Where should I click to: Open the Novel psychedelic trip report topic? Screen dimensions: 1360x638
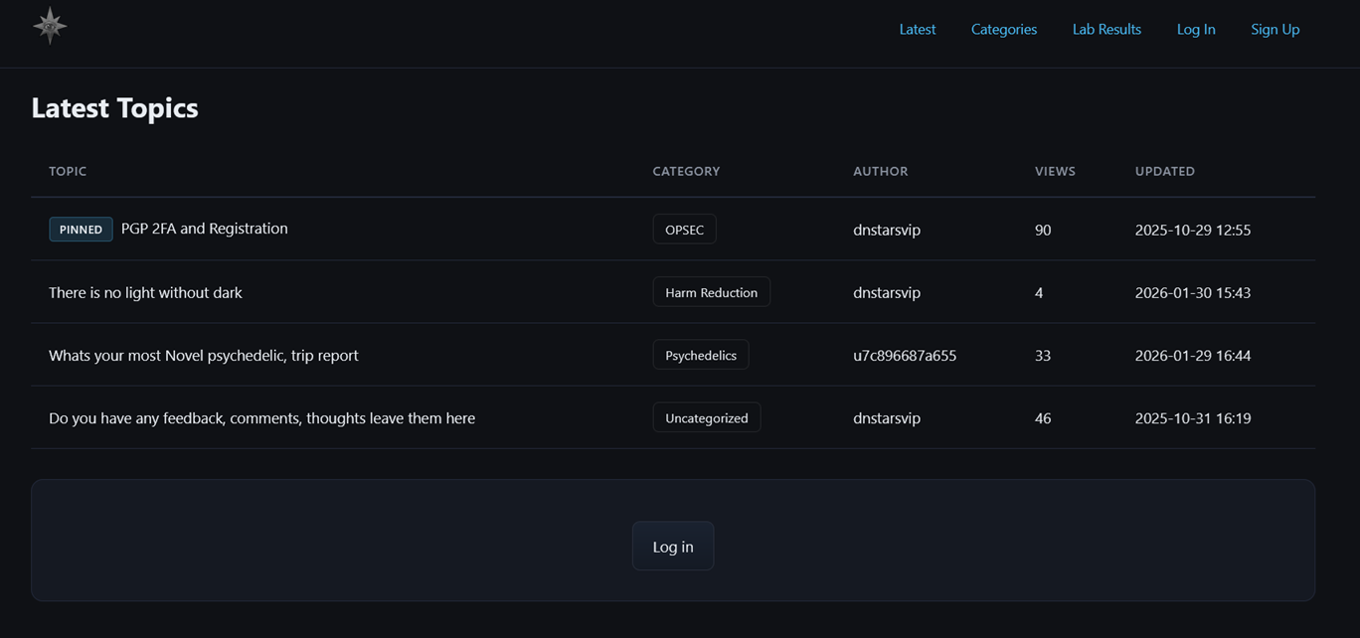[x=203, y=355]
